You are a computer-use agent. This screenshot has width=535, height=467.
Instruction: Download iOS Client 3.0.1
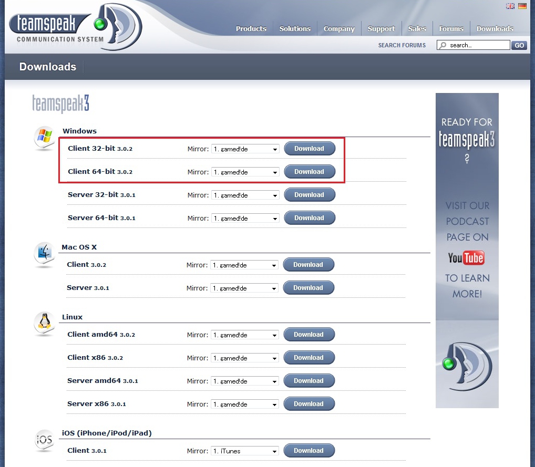coord(309,451)
